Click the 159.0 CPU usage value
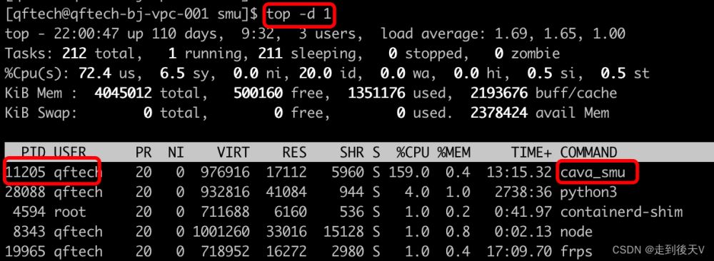This screenshot has width=714, height=261. 408,173
